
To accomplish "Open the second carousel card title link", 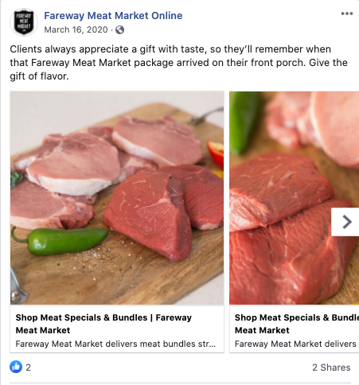I will click(x=297, y=324).
